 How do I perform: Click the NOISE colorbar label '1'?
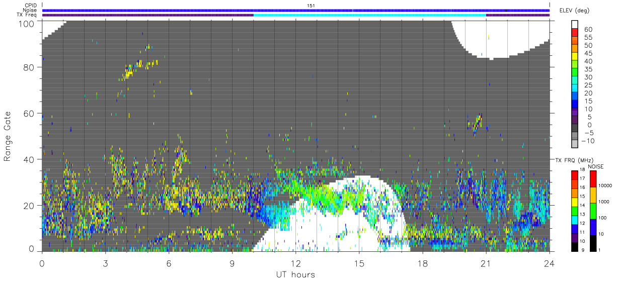[599, 251]
